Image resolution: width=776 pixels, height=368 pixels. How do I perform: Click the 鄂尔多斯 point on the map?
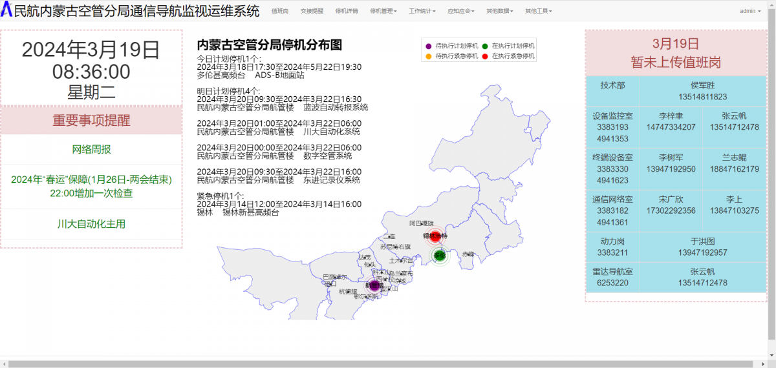(366, 296)
